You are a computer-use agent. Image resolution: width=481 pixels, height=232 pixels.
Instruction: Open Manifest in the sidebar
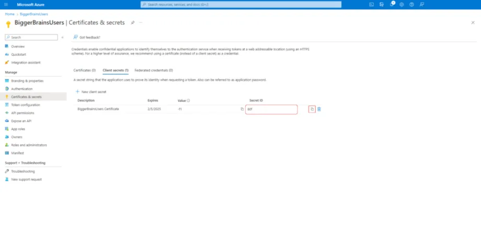(x=17, y=153)
